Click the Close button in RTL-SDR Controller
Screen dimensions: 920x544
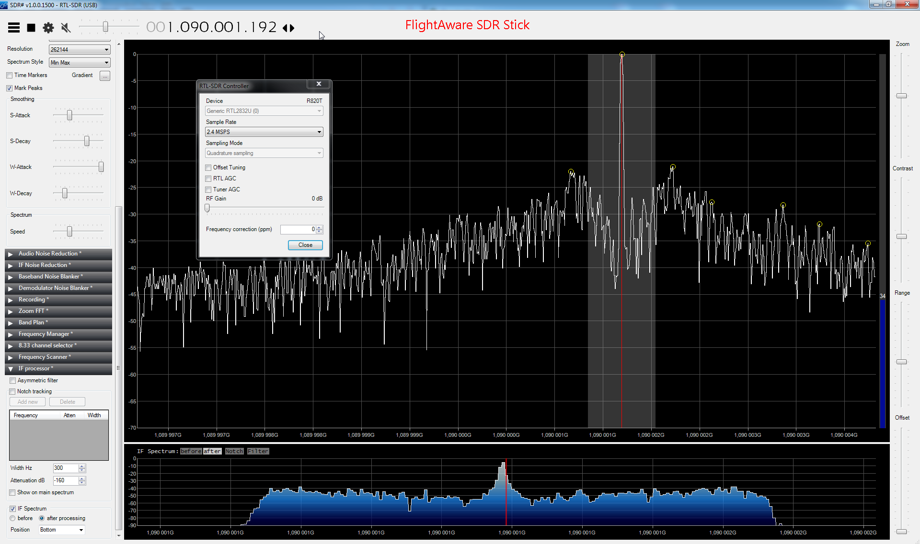tap(305, 245)
